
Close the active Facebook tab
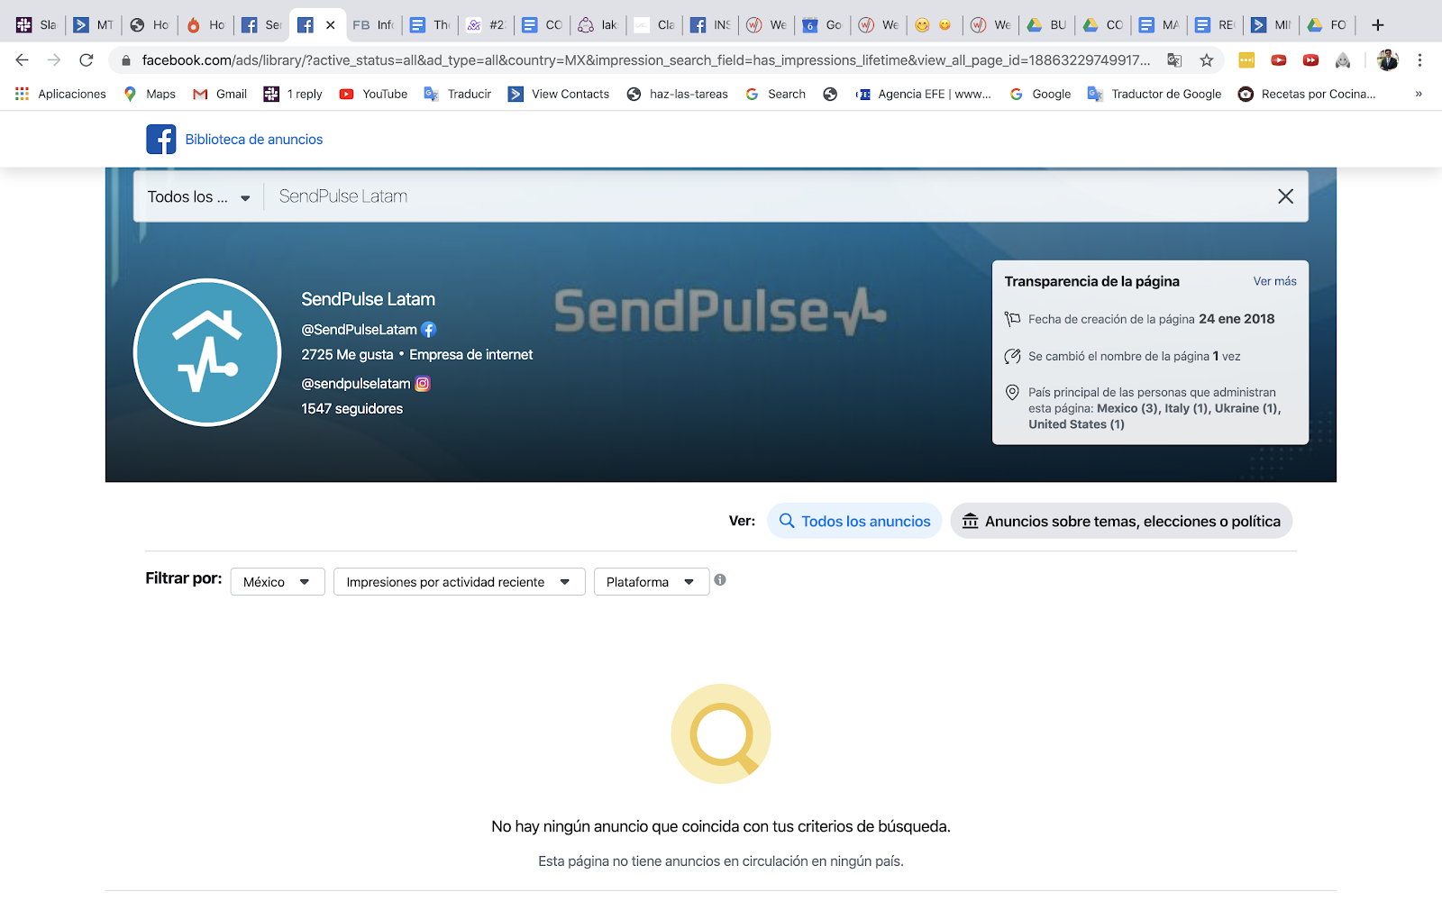[331, 25]
